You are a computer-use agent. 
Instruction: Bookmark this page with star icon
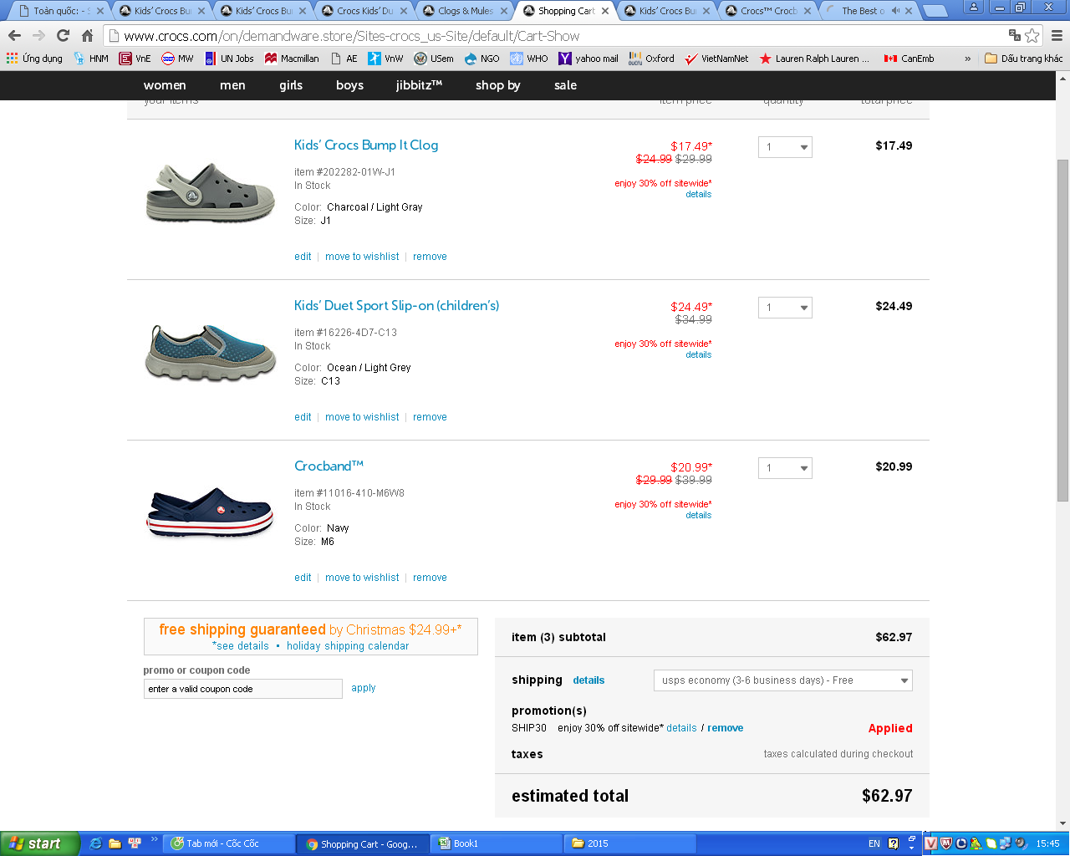[x=1032, y=36]
